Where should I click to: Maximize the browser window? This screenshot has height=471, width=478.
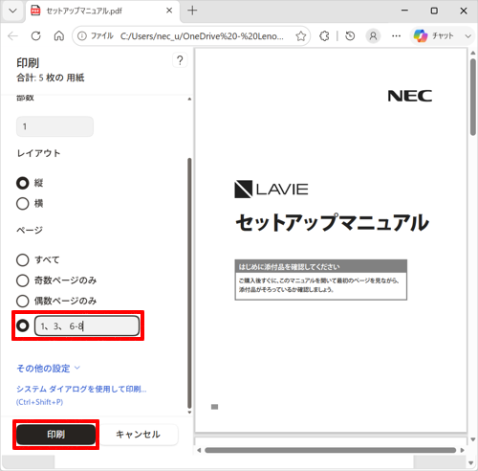point(434,11)
